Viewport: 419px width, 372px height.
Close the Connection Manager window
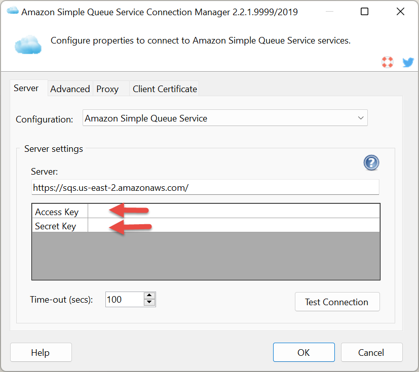pyautogui.click(x=400, y=12)
